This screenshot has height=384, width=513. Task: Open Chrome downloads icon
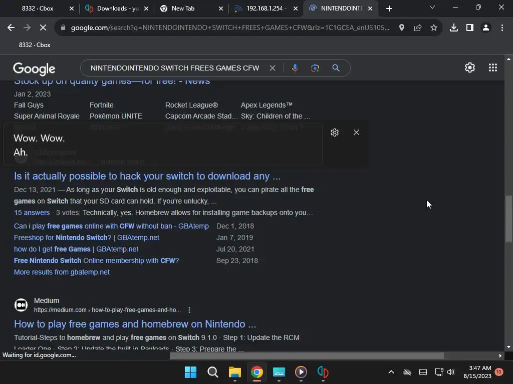tap(454, 28)
